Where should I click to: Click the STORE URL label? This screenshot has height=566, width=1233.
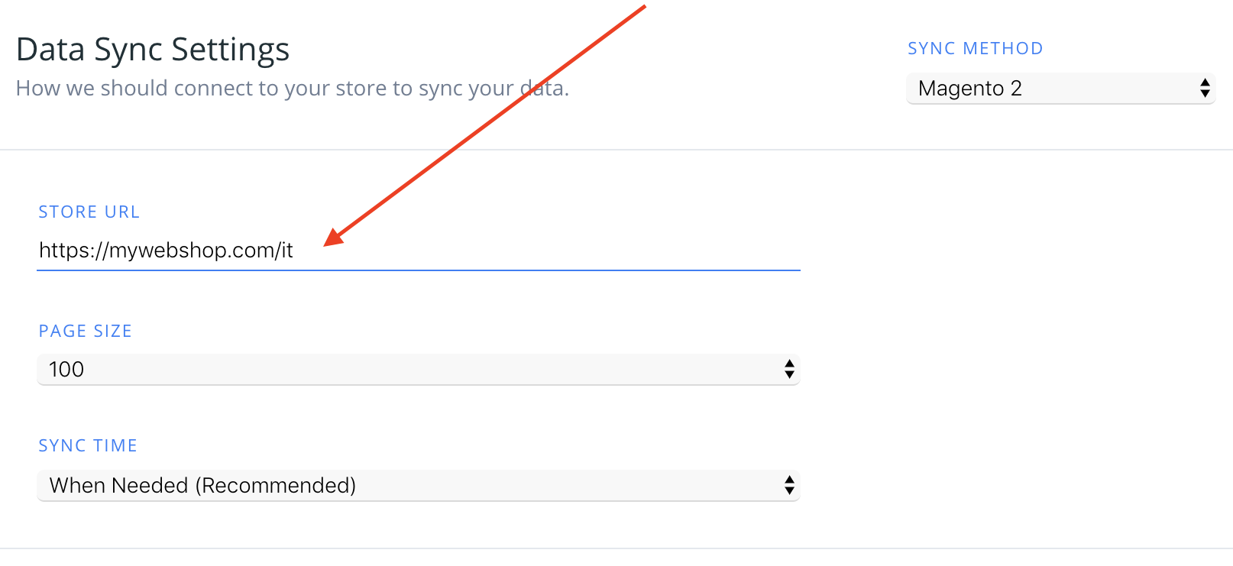(x=89, y=212)
